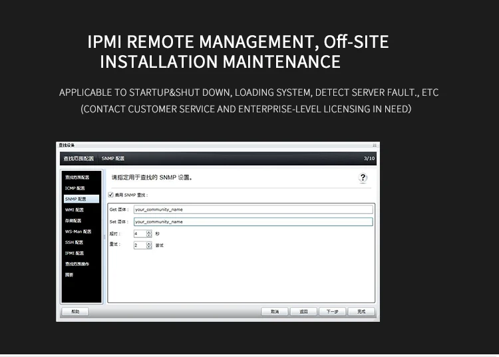Decrease the retry value (2) with down arrow
The width and height of the screenshot is (499, 357).
click(149, 247)
